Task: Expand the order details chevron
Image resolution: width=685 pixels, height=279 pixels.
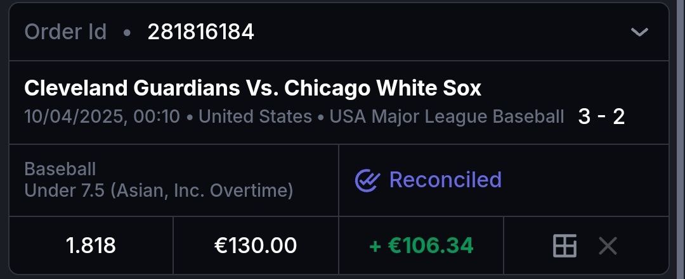Action: pyautogui.click(x=639, y=32)
